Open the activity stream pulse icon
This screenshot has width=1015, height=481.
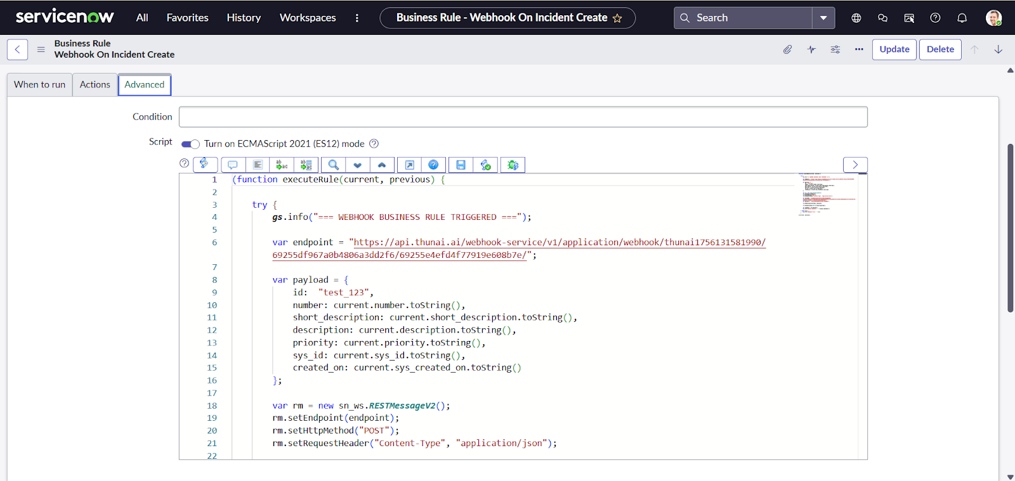click(x=811, y=49)
